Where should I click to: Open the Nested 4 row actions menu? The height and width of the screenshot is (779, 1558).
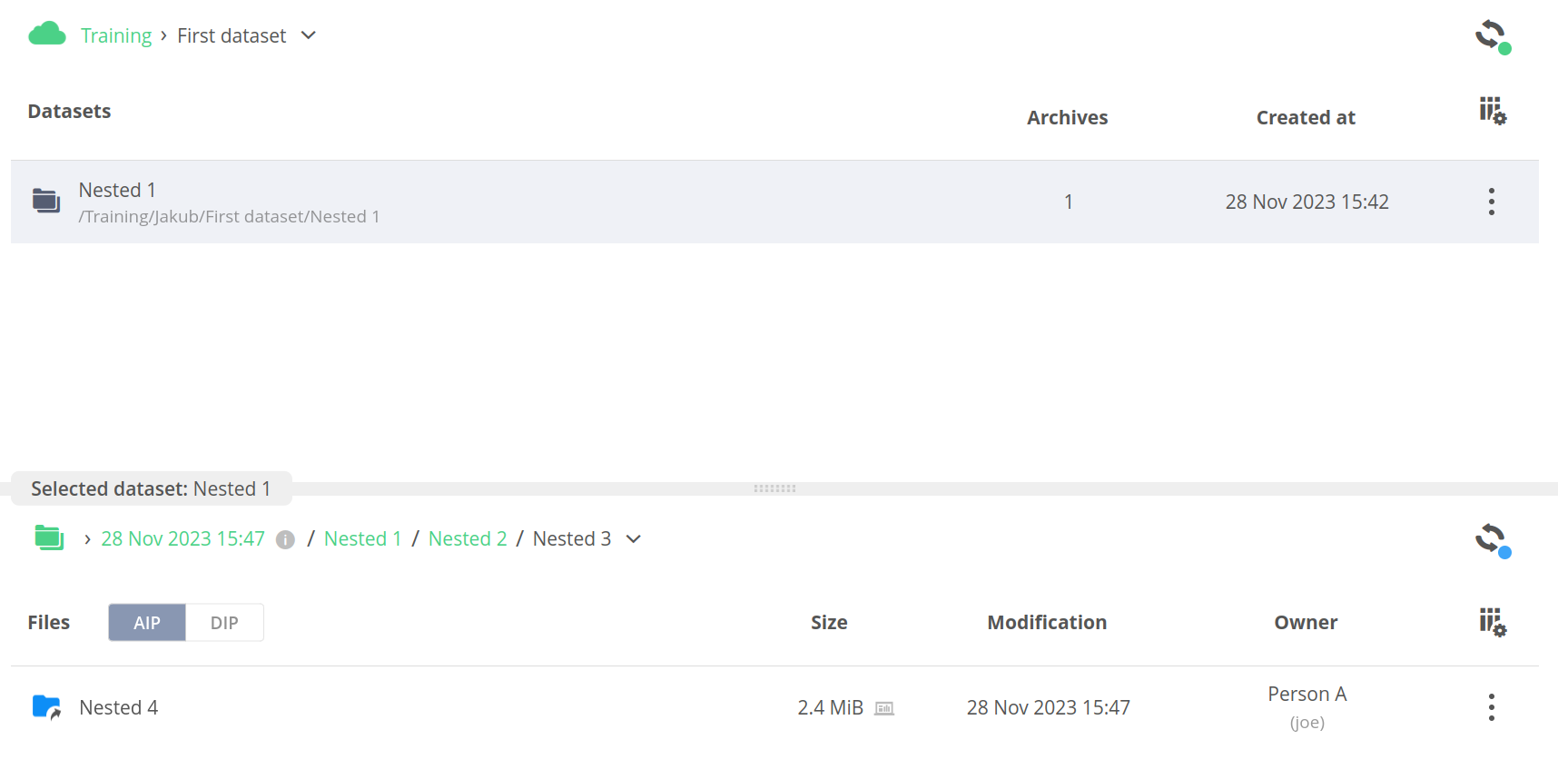[1491, 707]
